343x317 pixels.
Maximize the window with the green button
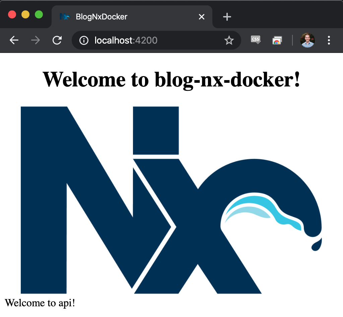point(39,15)
